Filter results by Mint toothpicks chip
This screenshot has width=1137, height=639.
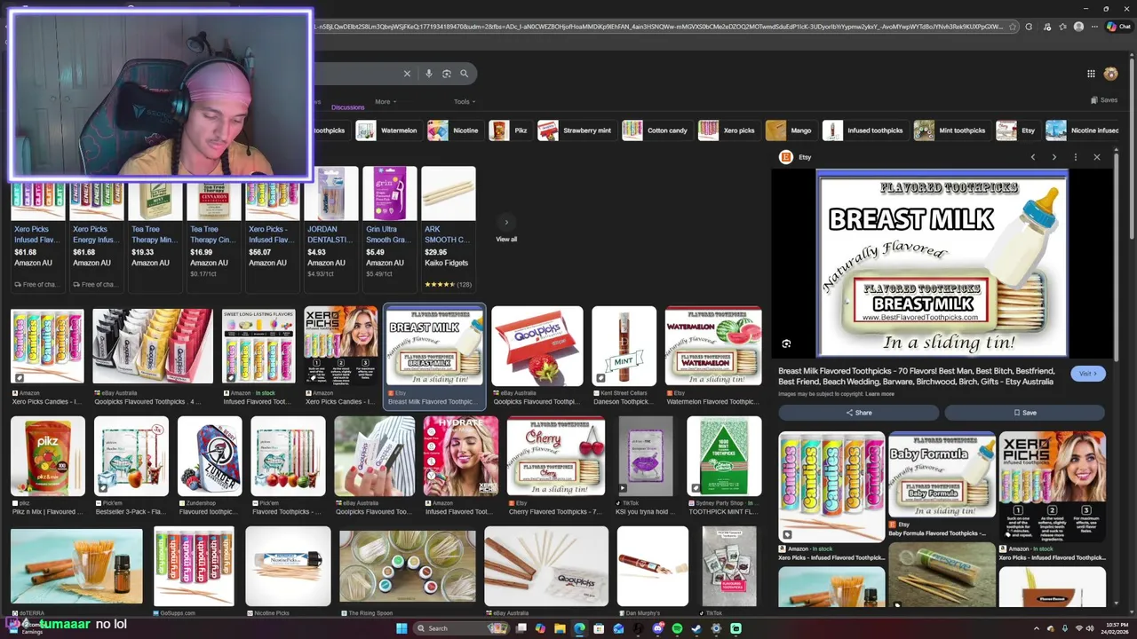(x=951, y=130)
